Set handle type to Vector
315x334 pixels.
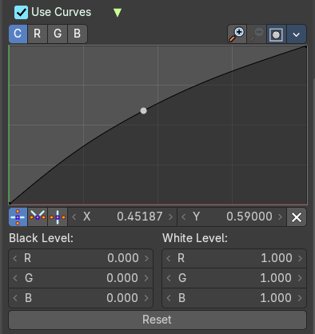point(38,217)
